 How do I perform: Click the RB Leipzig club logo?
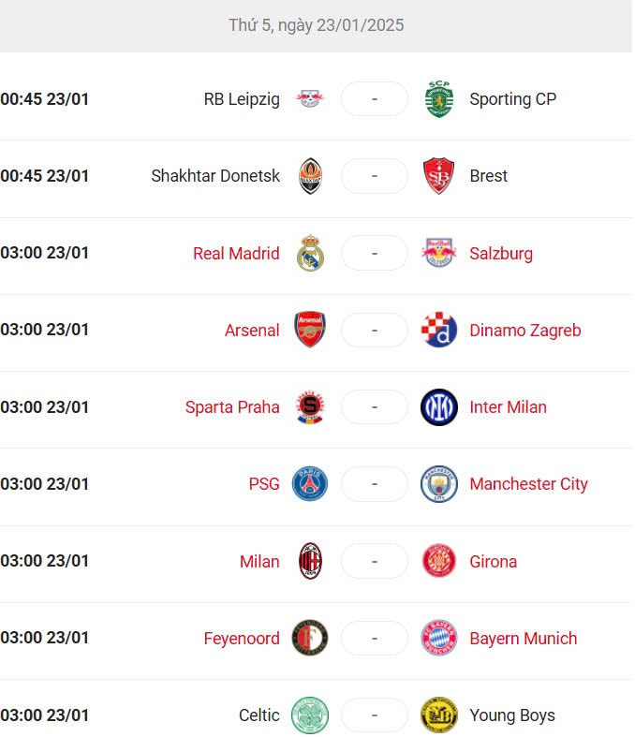point(310,99)
